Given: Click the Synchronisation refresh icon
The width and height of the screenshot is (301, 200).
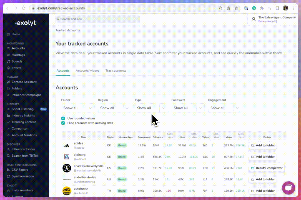Looking at the screenshot, I should tap(8, 176).
